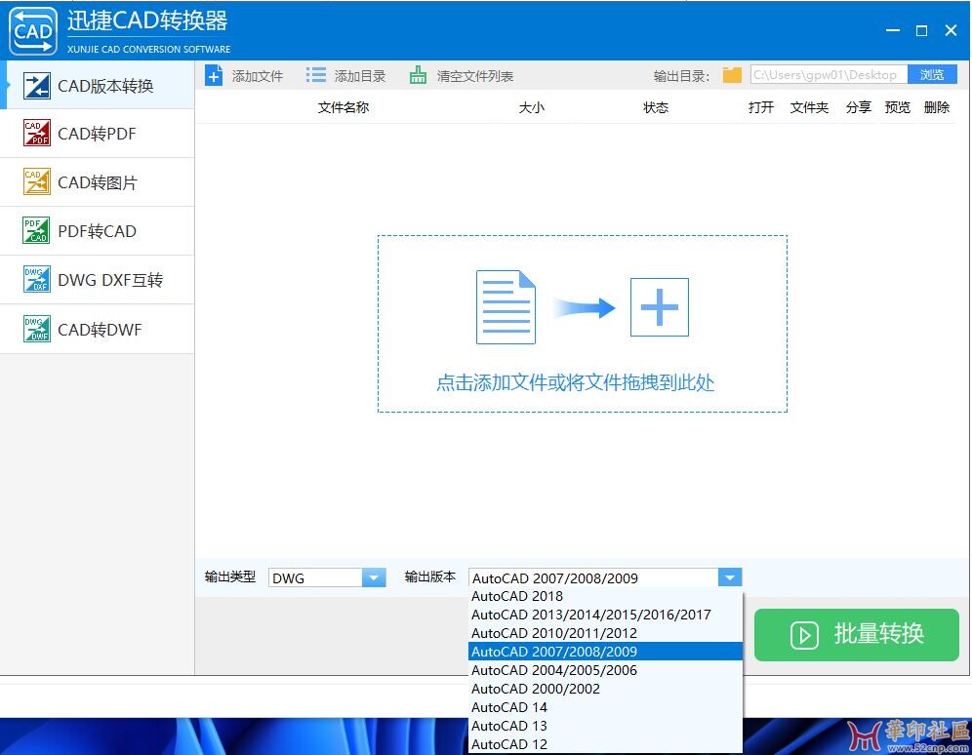Click the 文件名称 column header
The width and height of the screenshot is (972, 755).
coord(344,107)
